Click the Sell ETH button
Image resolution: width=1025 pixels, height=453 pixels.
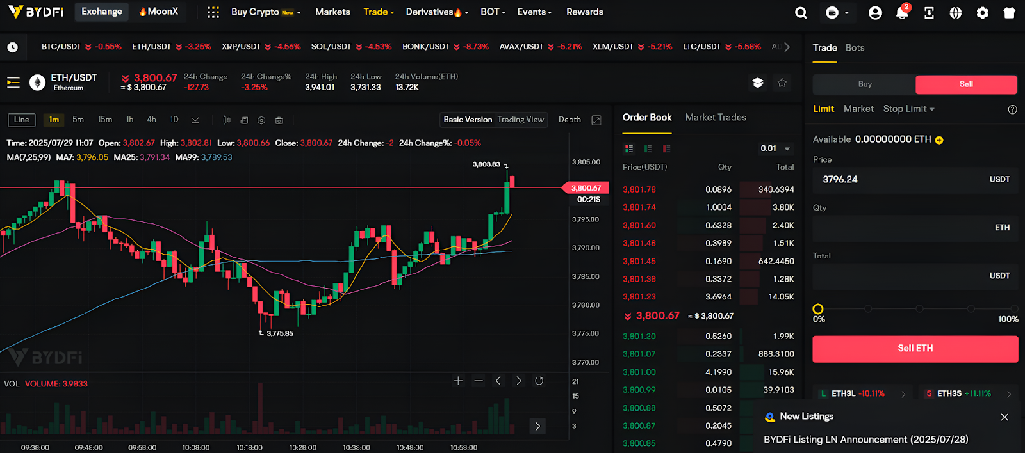tap(915, 349)
